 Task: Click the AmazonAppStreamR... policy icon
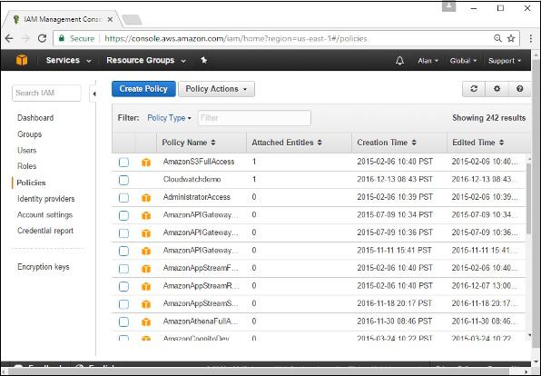[146, 286]
